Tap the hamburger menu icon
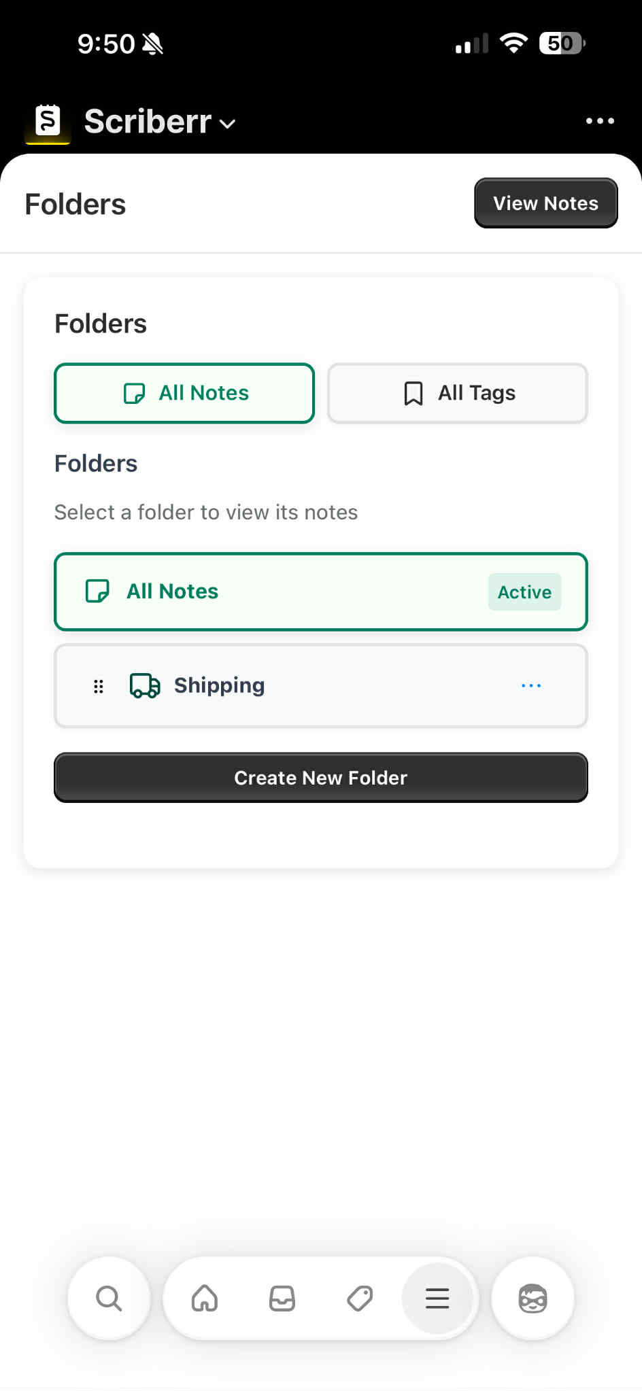 (437, 1299)
